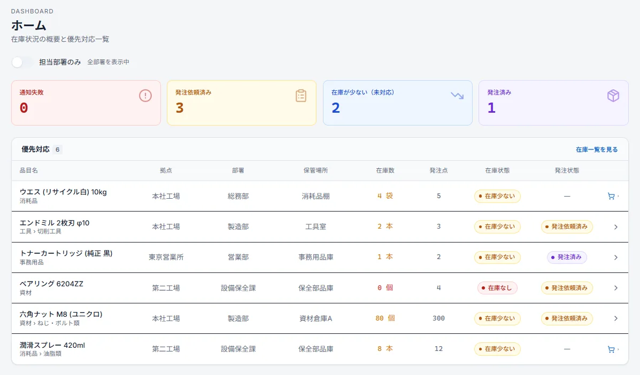This screenshot has height=375, width=640.
Task: Click the 在庫なし badge for ベアリング 6204ZZ
Action: pyautogui.click(x=497, y=288)
